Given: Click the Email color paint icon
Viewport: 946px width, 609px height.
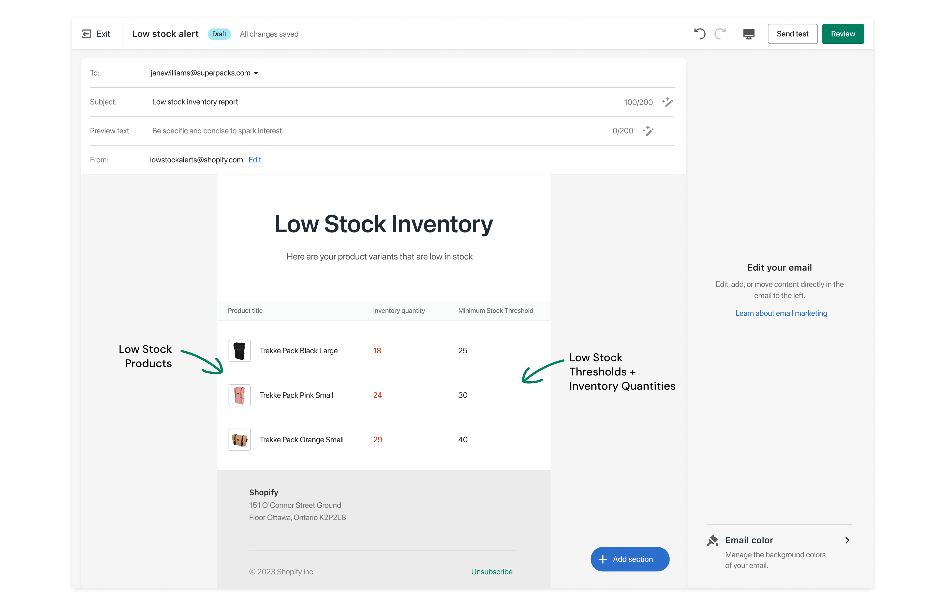Looking at the screenshot, I should [x=712, y=541].
